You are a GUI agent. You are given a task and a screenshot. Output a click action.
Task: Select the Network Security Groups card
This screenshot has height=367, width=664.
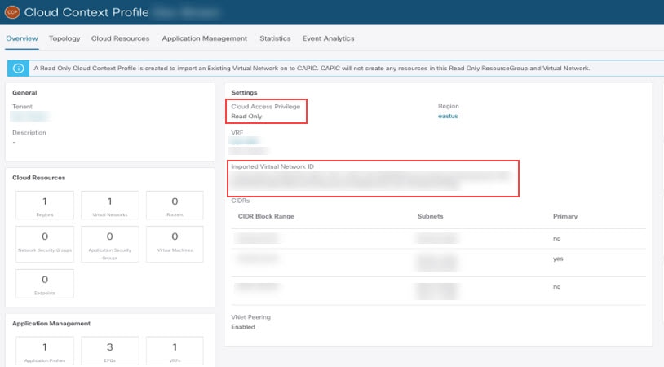(45, 244)
